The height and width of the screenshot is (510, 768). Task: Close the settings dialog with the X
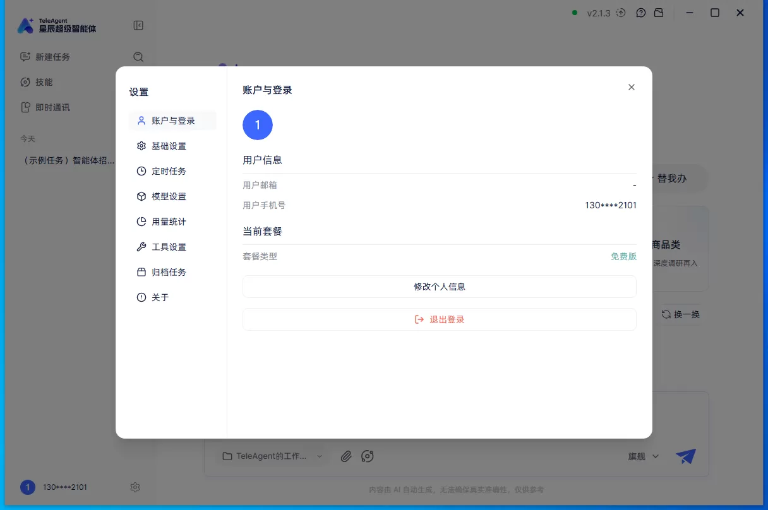pyautogui.click(x=631, y=87)
